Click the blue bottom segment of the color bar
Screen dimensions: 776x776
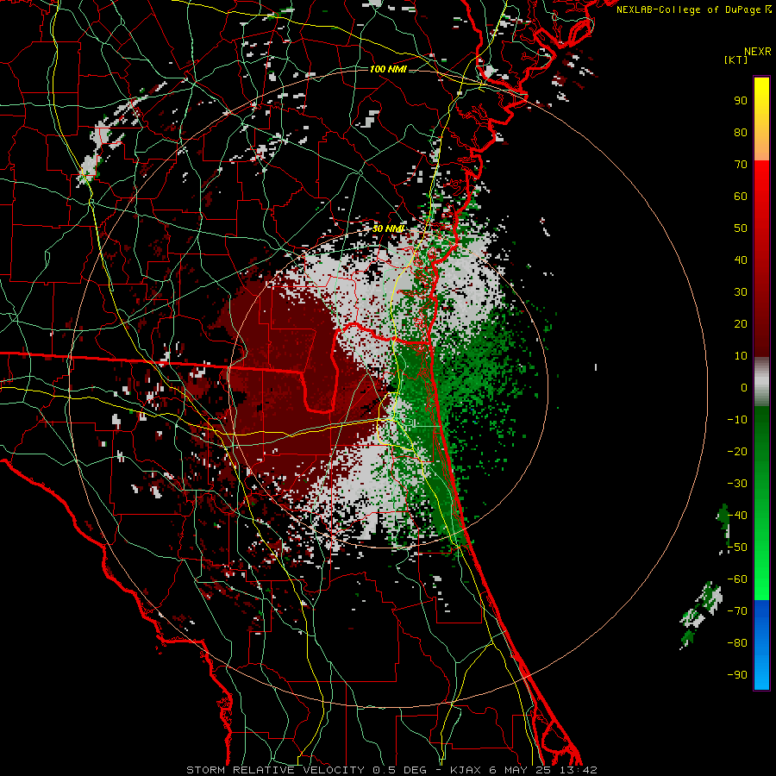(x=761, y=645)
